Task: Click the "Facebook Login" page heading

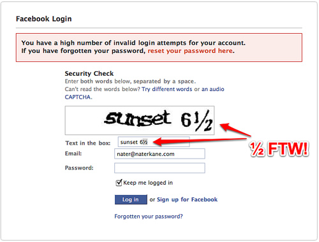Action: (x=44, y=19)
